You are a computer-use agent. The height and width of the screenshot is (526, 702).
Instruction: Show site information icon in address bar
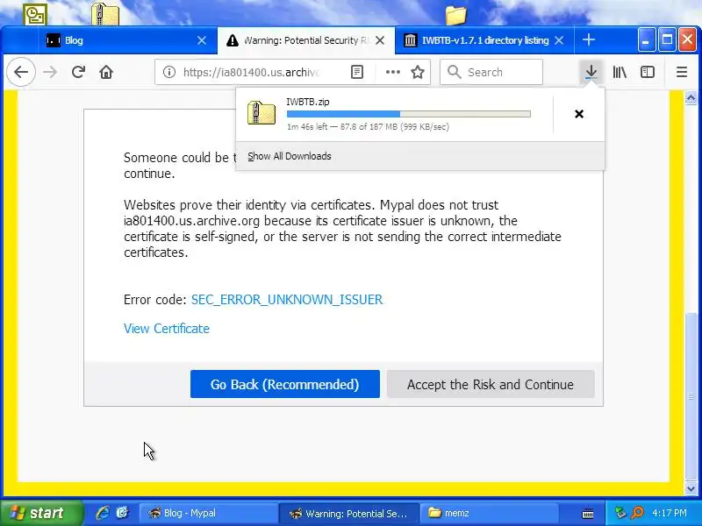169,72
